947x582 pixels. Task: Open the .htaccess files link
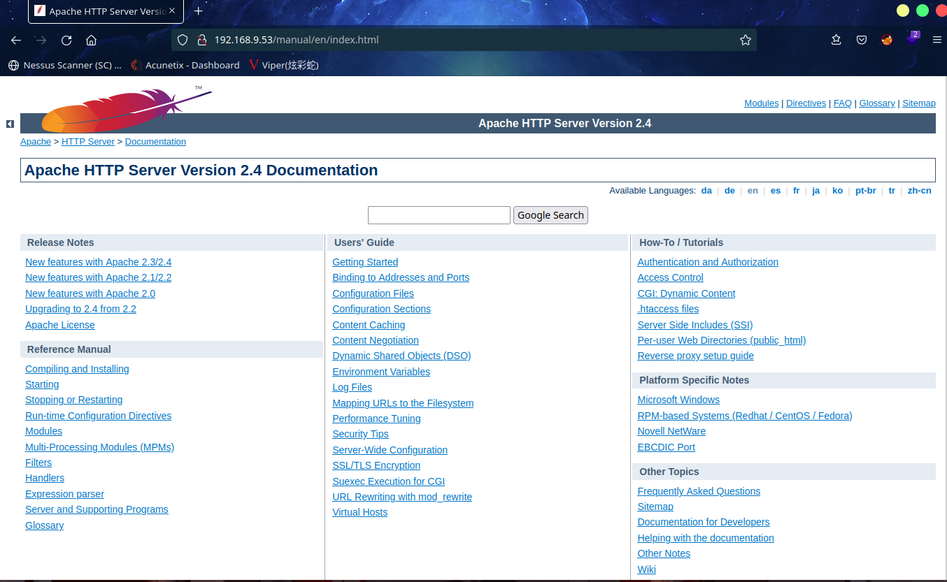(x=668, y=309)
